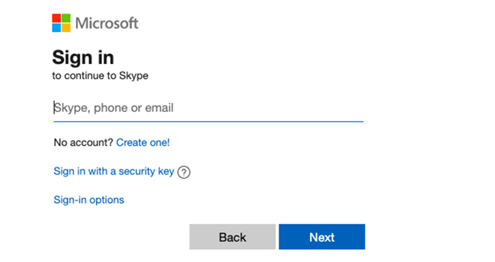Open Sign-in options
495x262 pixels.
coord(89,200)
